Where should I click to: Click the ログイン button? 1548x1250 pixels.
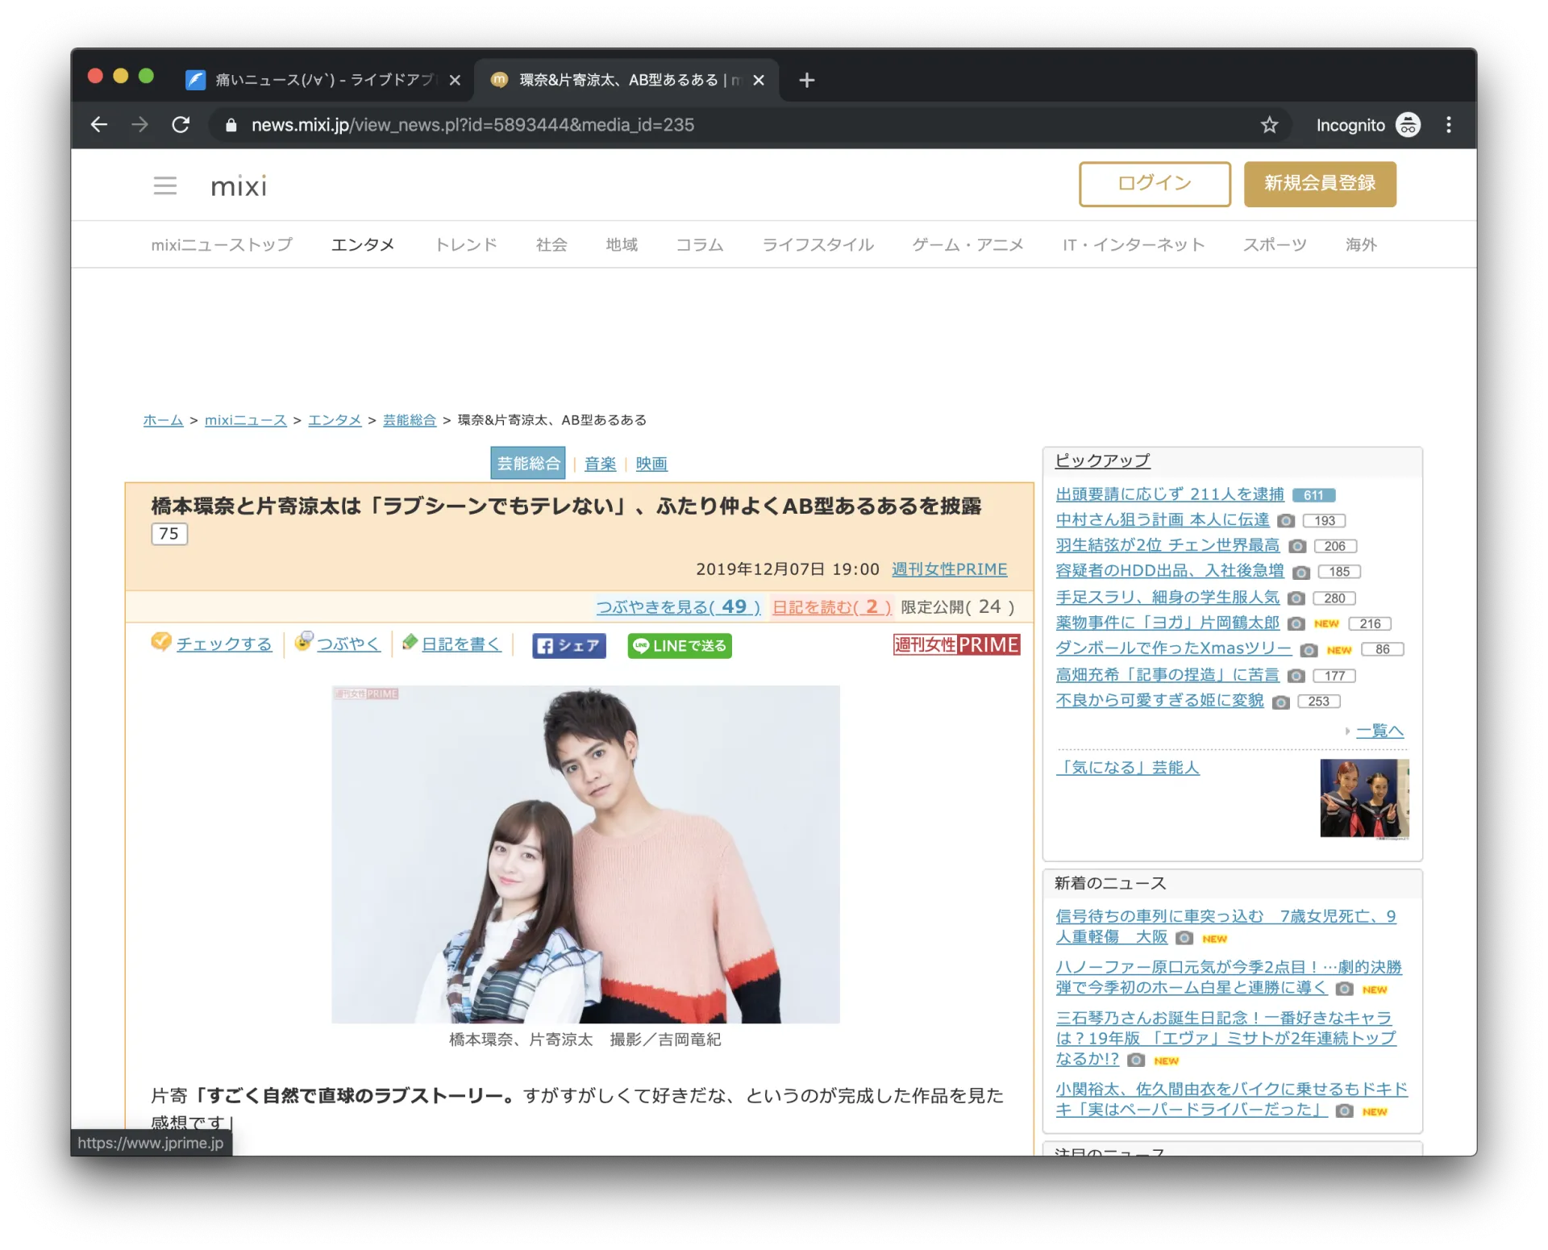1154,184
